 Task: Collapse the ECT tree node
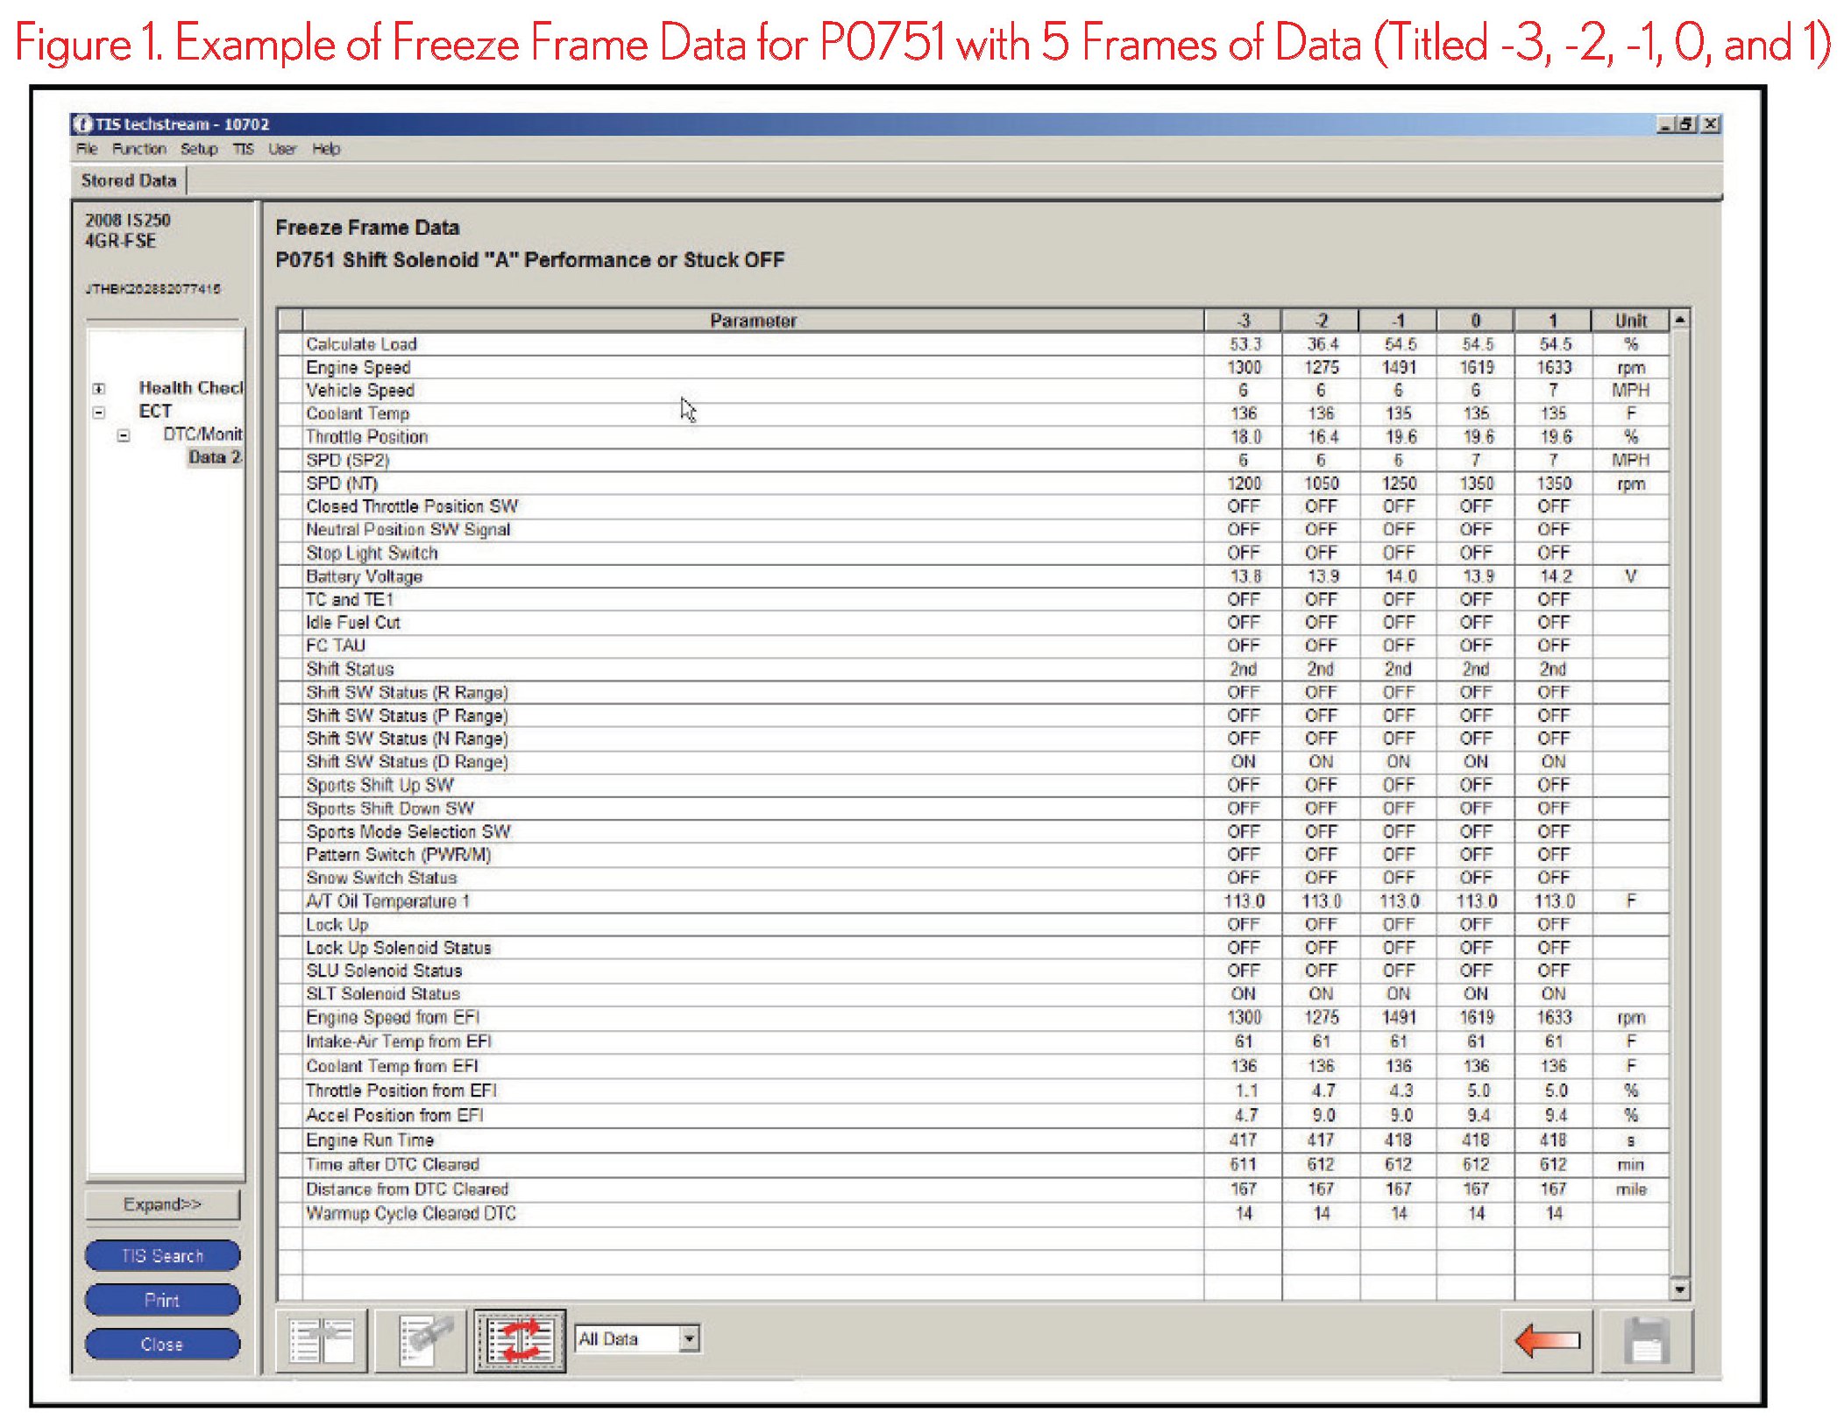99,412
